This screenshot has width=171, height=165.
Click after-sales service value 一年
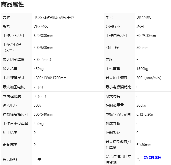(x=37, y=159)
